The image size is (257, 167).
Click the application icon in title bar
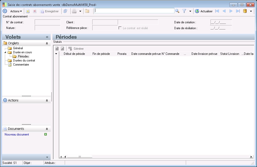[x=5, y=5]
